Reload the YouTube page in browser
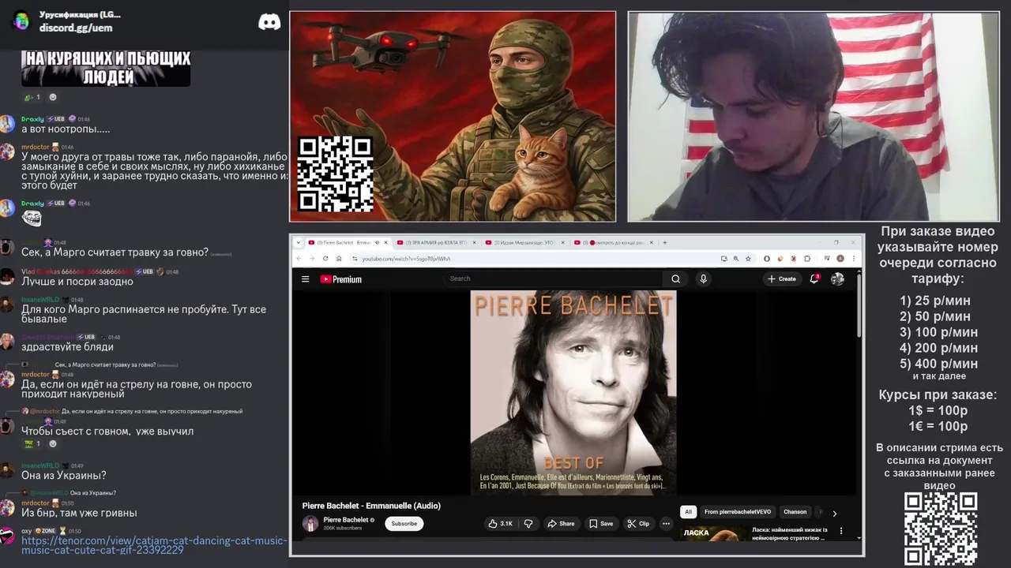The image size is (1011, 568). (325, 258)
